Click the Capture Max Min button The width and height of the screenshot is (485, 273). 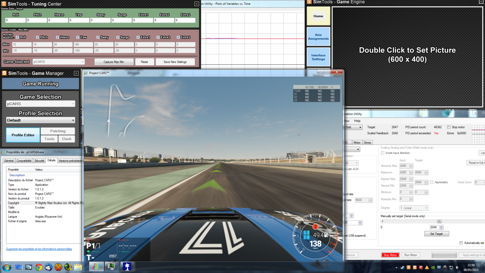114,62
